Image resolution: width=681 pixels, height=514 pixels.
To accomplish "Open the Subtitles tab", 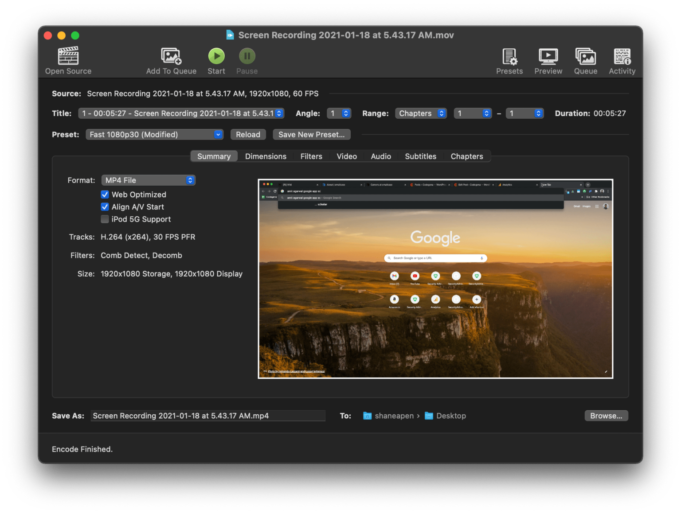I will click(x=420, y=156).
